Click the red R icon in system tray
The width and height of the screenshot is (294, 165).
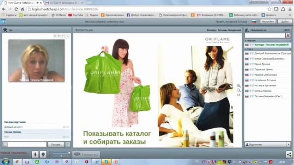[271, 162]
